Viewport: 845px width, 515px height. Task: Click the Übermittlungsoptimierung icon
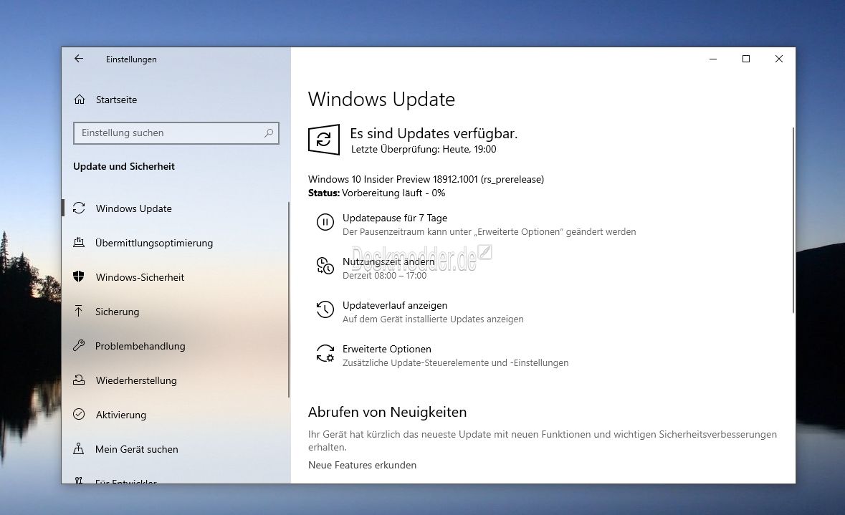(79, 242)
